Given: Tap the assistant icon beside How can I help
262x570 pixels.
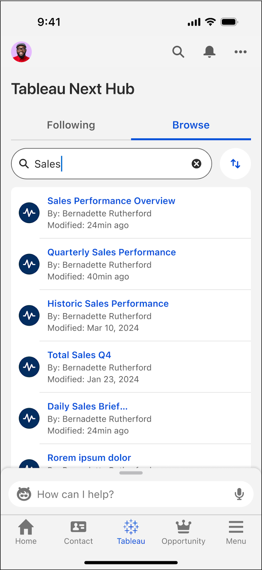Looking at the screenshot, I should [x=24, y=494].
